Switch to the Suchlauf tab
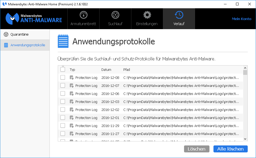 point(115,19)
